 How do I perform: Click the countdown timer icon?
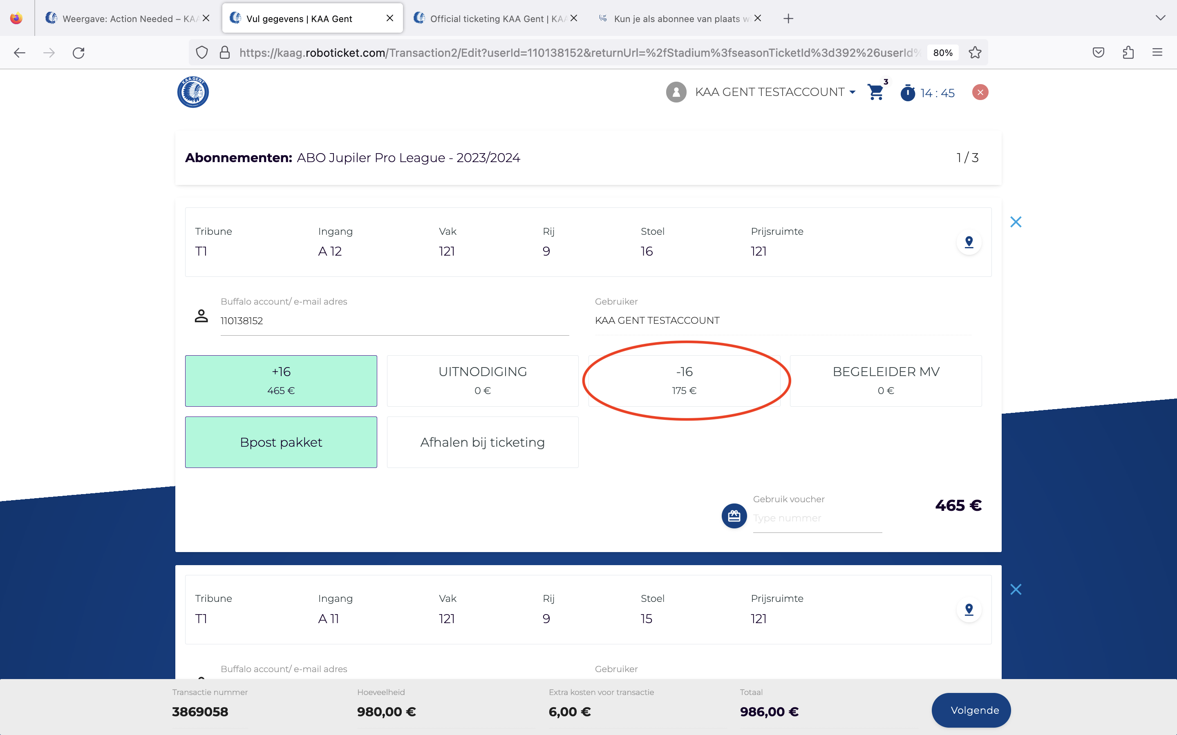coord(908,92)
